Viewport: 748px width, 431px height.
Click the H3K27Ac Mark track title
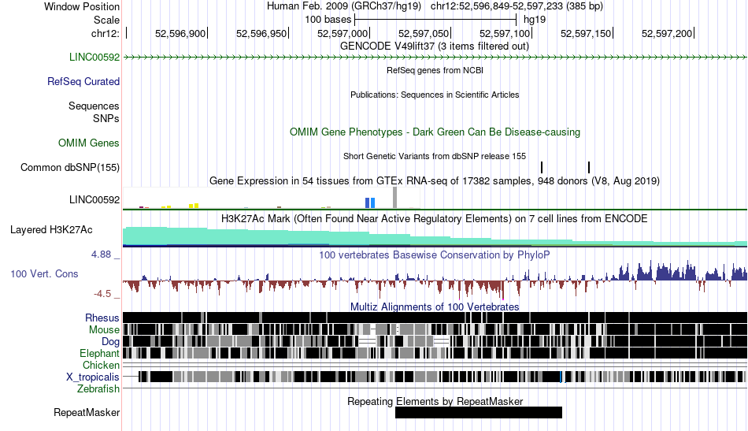tap(435, 218)
